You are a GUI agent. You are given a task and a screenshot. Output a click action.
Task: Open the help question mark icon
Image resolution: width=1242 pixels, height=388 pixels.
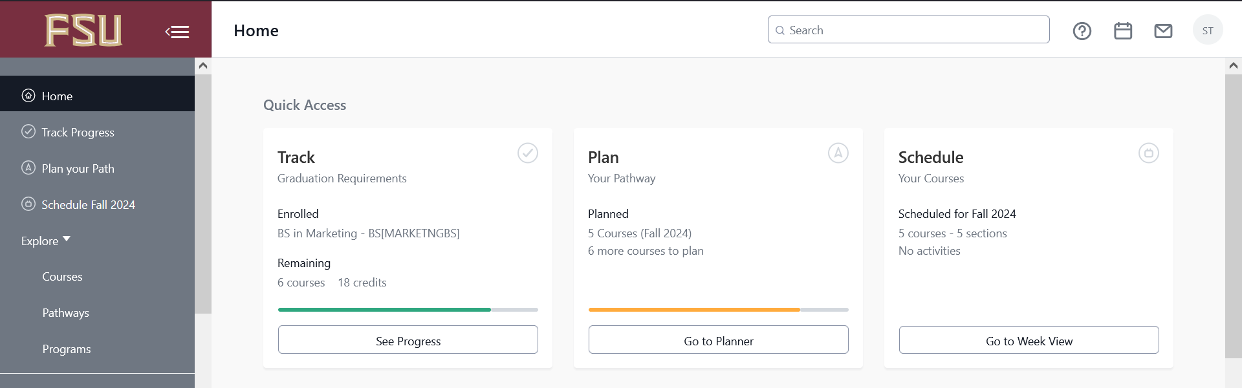pyautogui.click(x=1082, y=30)
